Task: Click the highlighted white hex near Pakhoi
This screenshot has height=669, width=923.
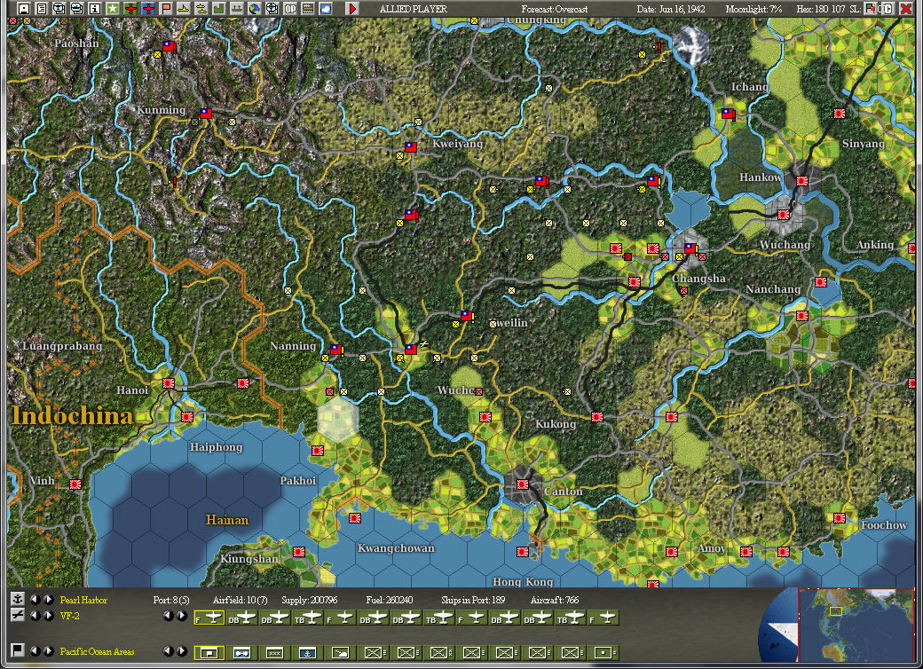Action: click(x=338, y=419)
